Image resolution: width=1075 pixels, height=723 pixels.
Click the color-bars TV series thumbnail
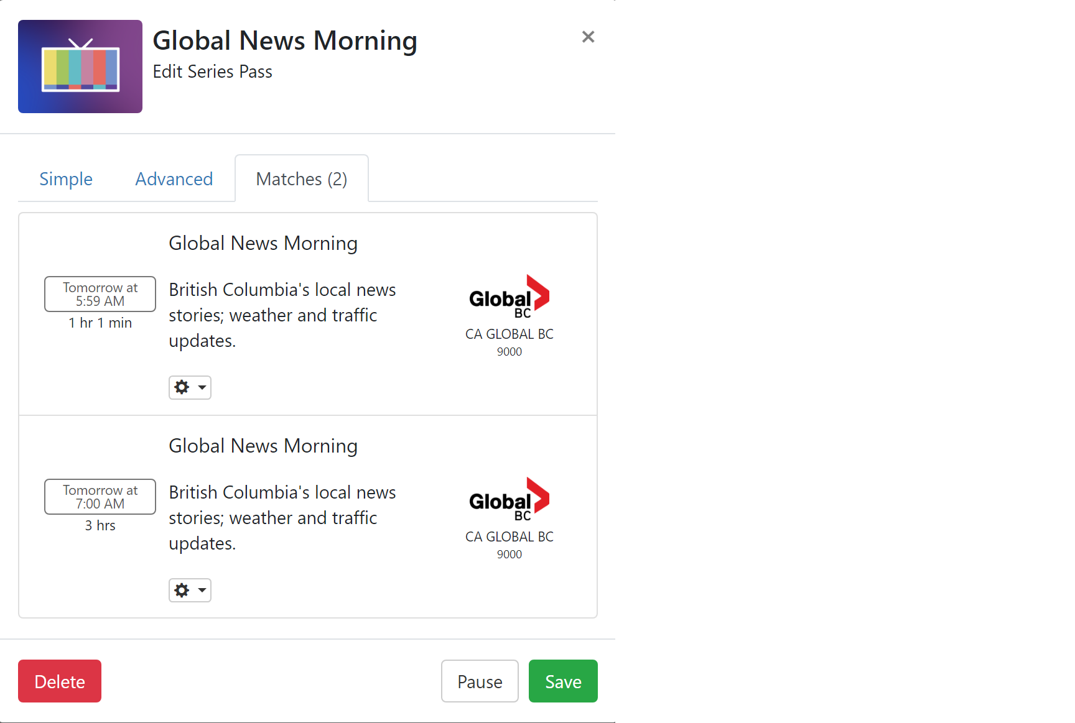point(80,67)
